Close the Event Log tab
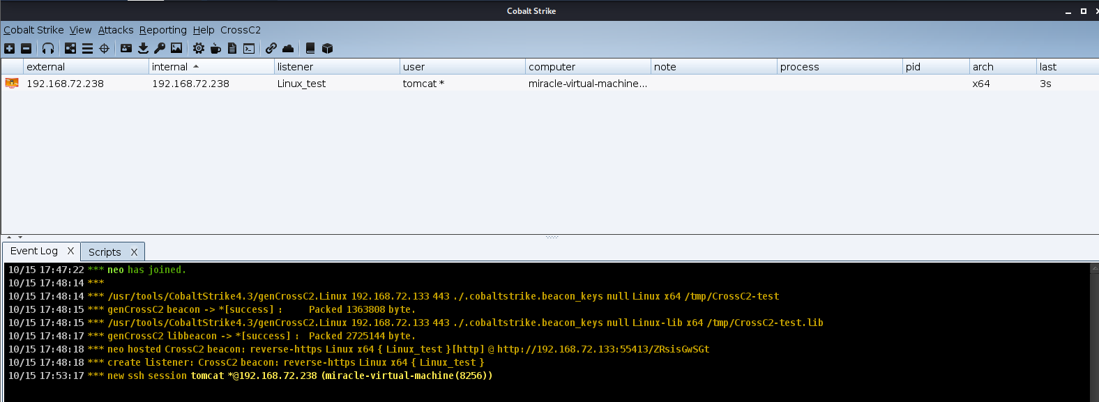 pos(70,251)
